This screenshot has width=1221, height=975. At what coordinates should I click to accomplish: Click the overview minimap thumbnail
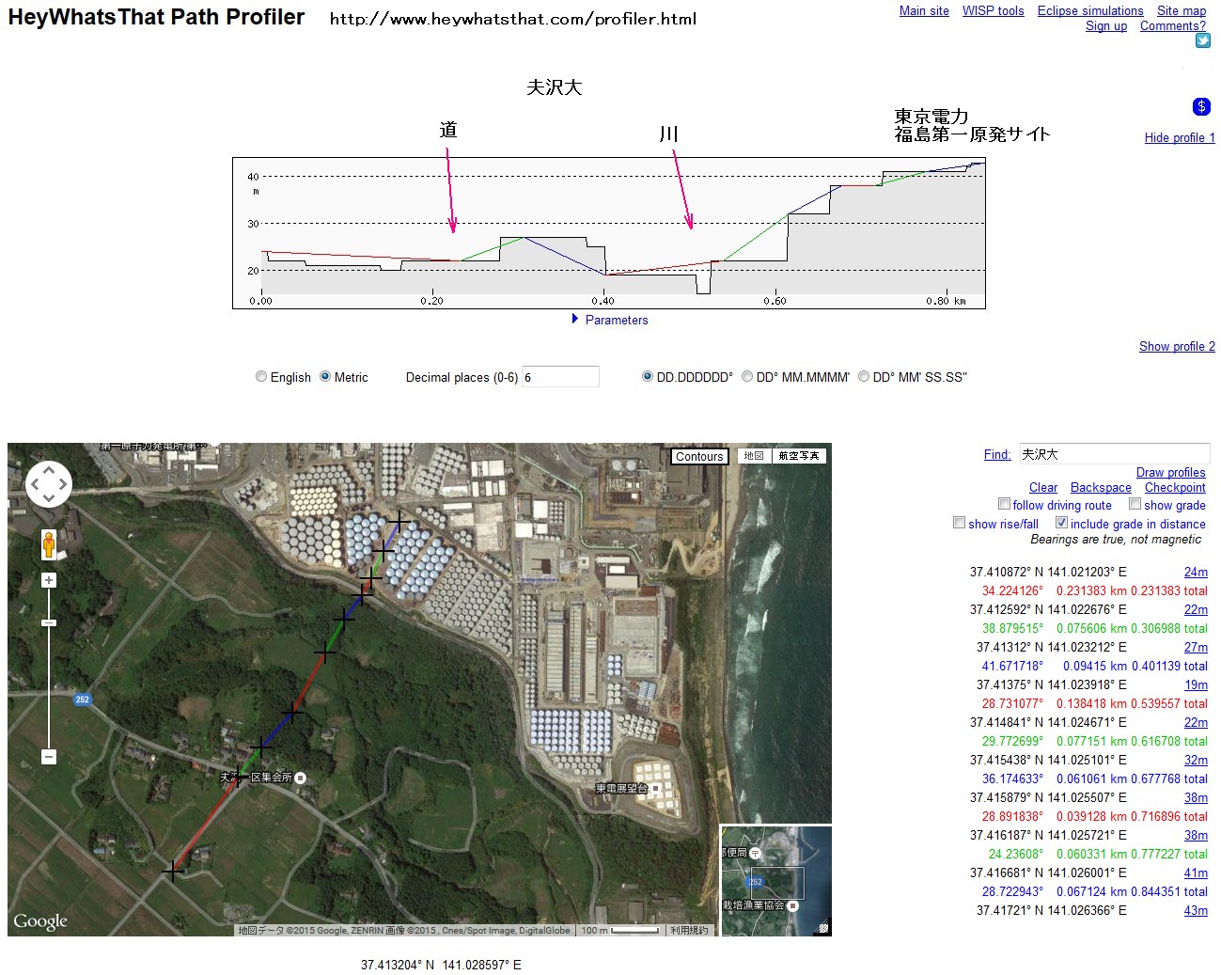pos(775,881)
